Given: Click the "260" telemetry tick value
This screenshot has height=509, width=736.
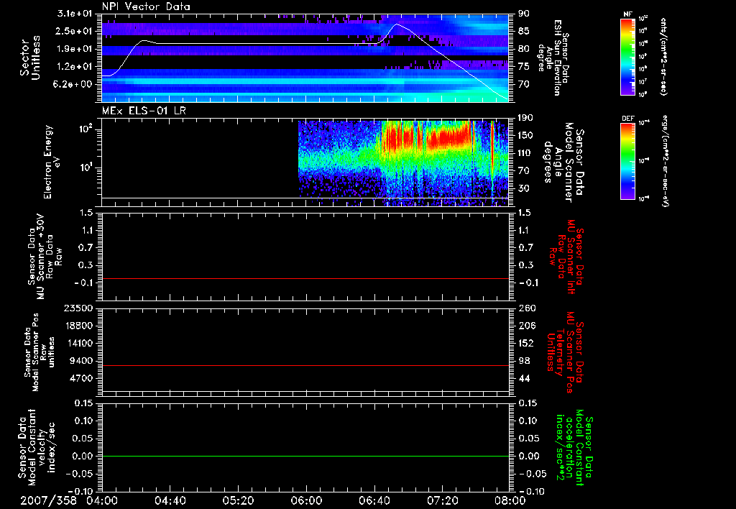Looking at the screenshot, I should [x=525, y=308].
